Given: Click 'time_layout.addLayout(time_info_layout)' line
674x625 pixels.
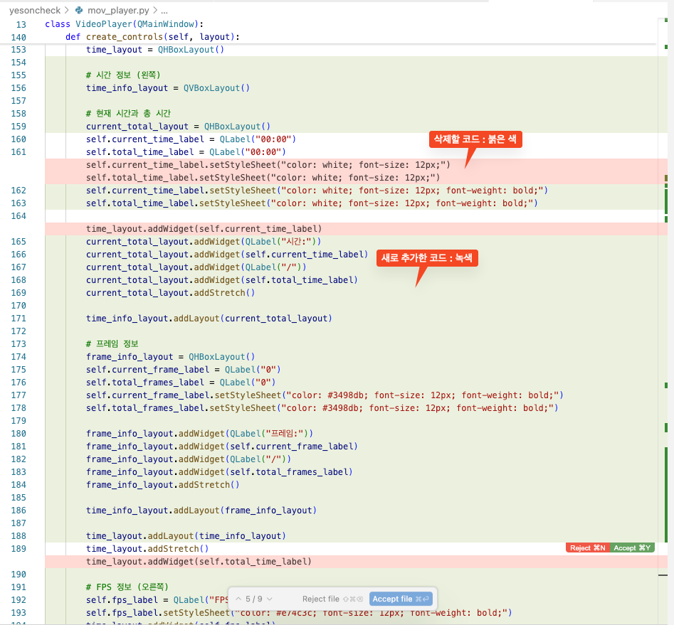Looking at the screenshot, I should (x=186, y=536).
